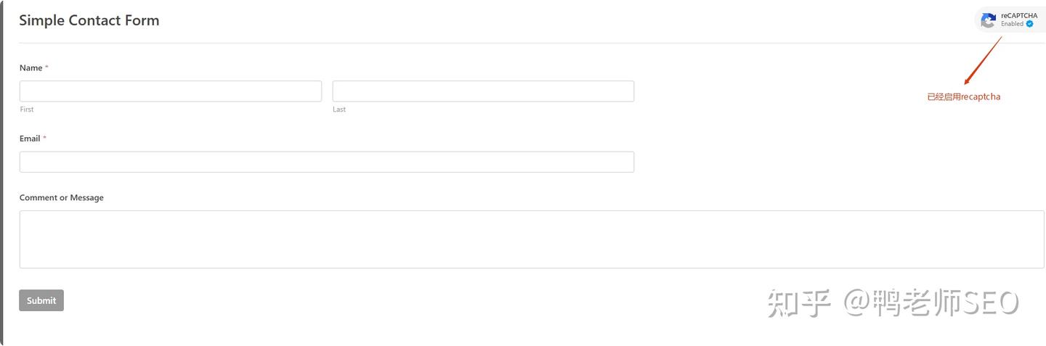Click the Name field label
This screenshot has width=1046, height=346.
31,67
